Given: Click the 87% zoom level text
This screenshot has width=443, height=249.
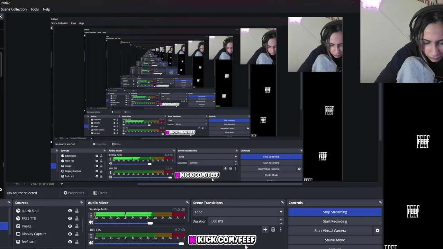Looking at the screenshot, I should point(16,184).
